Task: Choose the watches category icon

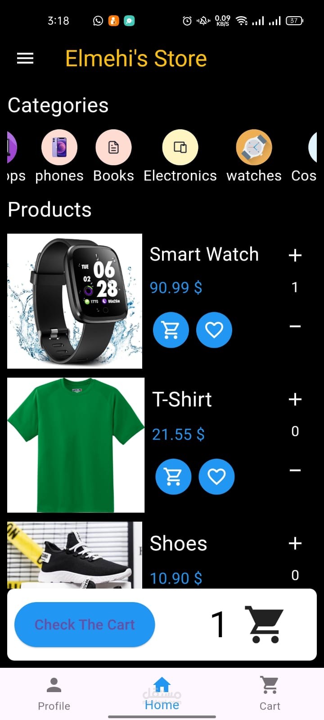Action: click(254, 148)
